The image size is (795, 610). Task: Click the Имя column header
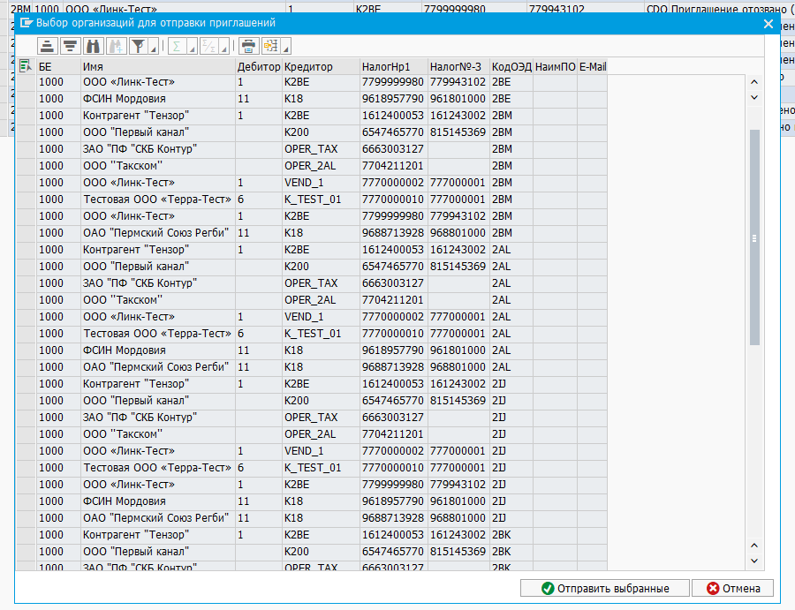click(157, 66)
